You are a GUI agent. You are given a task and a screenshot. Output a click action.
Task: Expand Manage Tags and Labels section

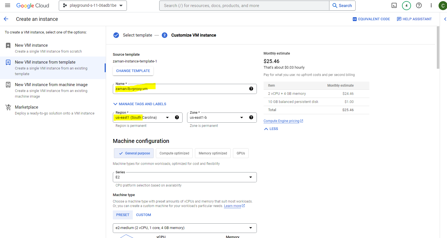click(x=140, y=104)
